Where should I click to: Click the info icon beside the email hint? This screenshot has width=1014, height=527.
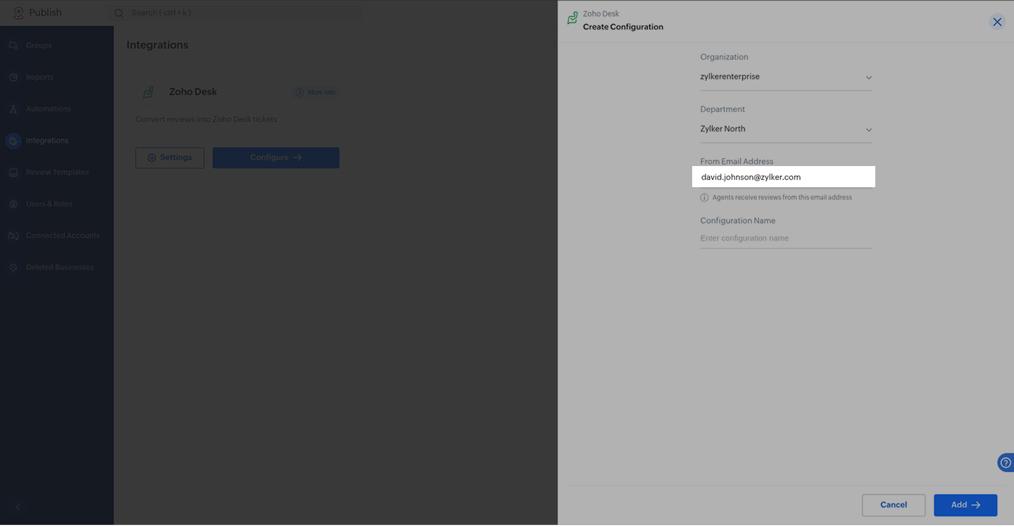704,198
